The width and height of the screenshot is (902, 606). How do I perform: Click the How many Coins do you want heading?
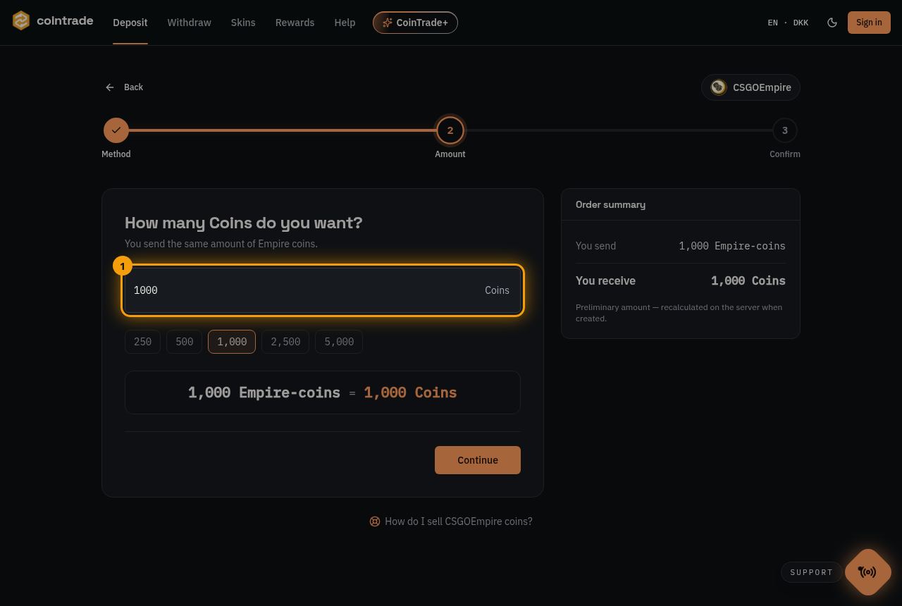[x=244, y=223]
